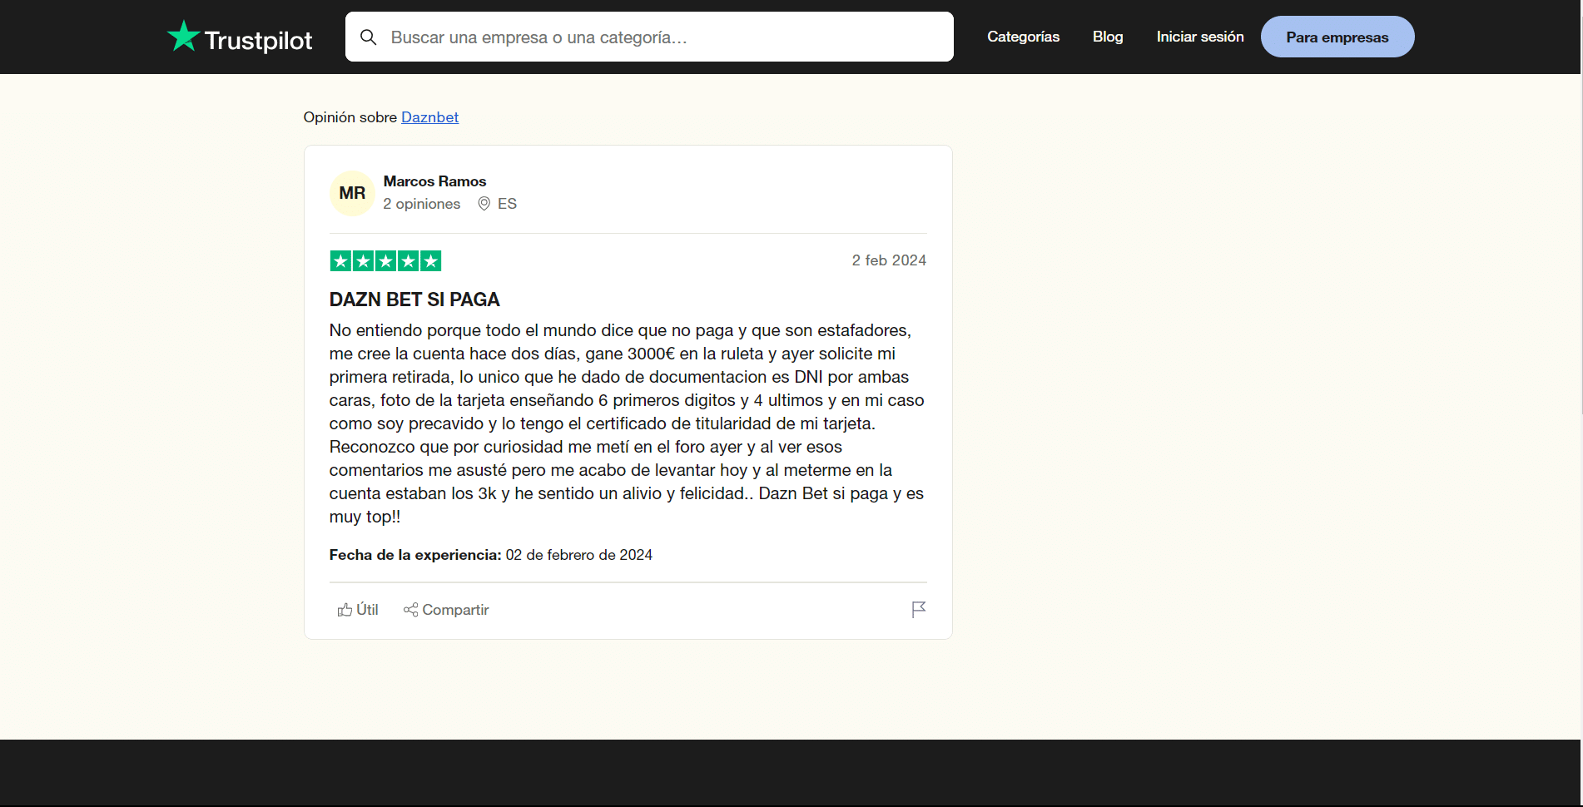Image resolution: width=1583 pixels, height=807 pixels.
Task: Click the five-star rating bar
Action: click(x=385, y=260)
